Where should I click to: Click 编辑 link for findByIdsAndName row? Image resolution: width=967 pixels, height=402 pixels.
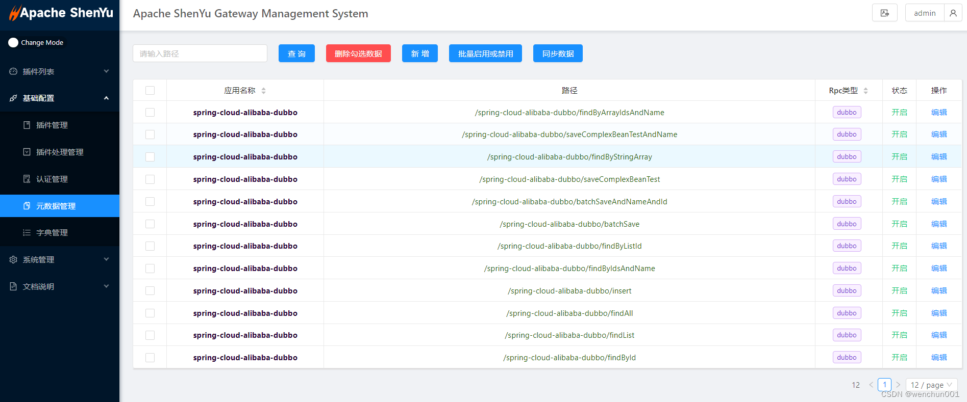coord(939,268)
